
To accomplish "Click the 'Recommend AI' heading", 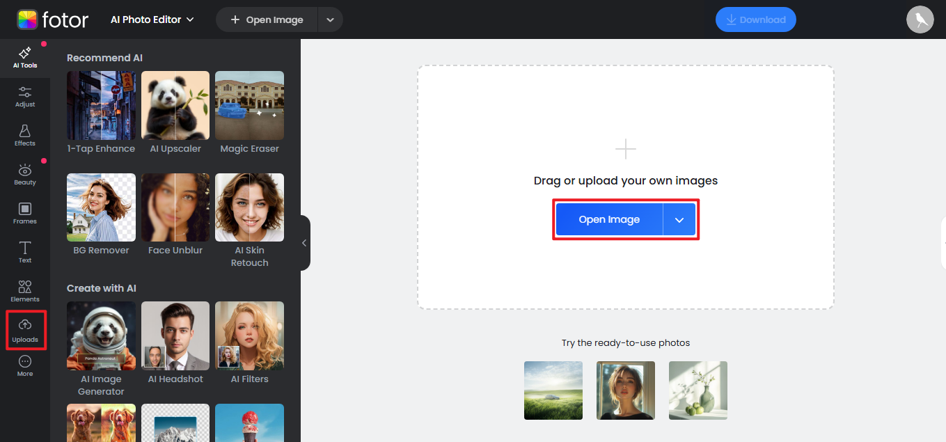I will pos(104,58).
